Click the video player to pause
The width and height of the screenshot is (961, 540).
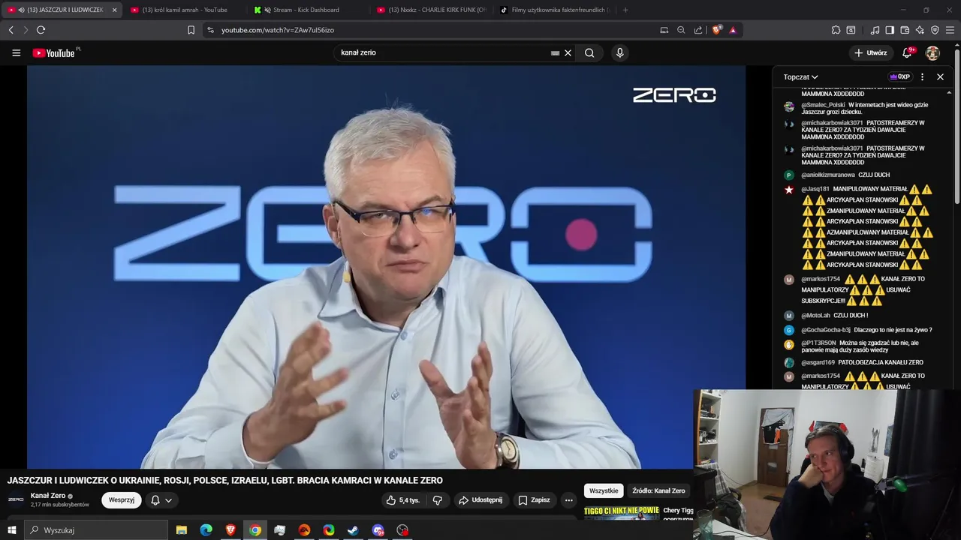coord(386,267)
